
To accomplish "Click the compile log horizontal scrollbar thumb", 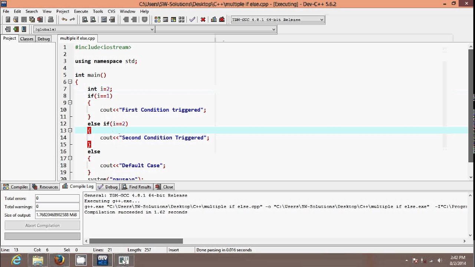I will click(x=136, y=241).
